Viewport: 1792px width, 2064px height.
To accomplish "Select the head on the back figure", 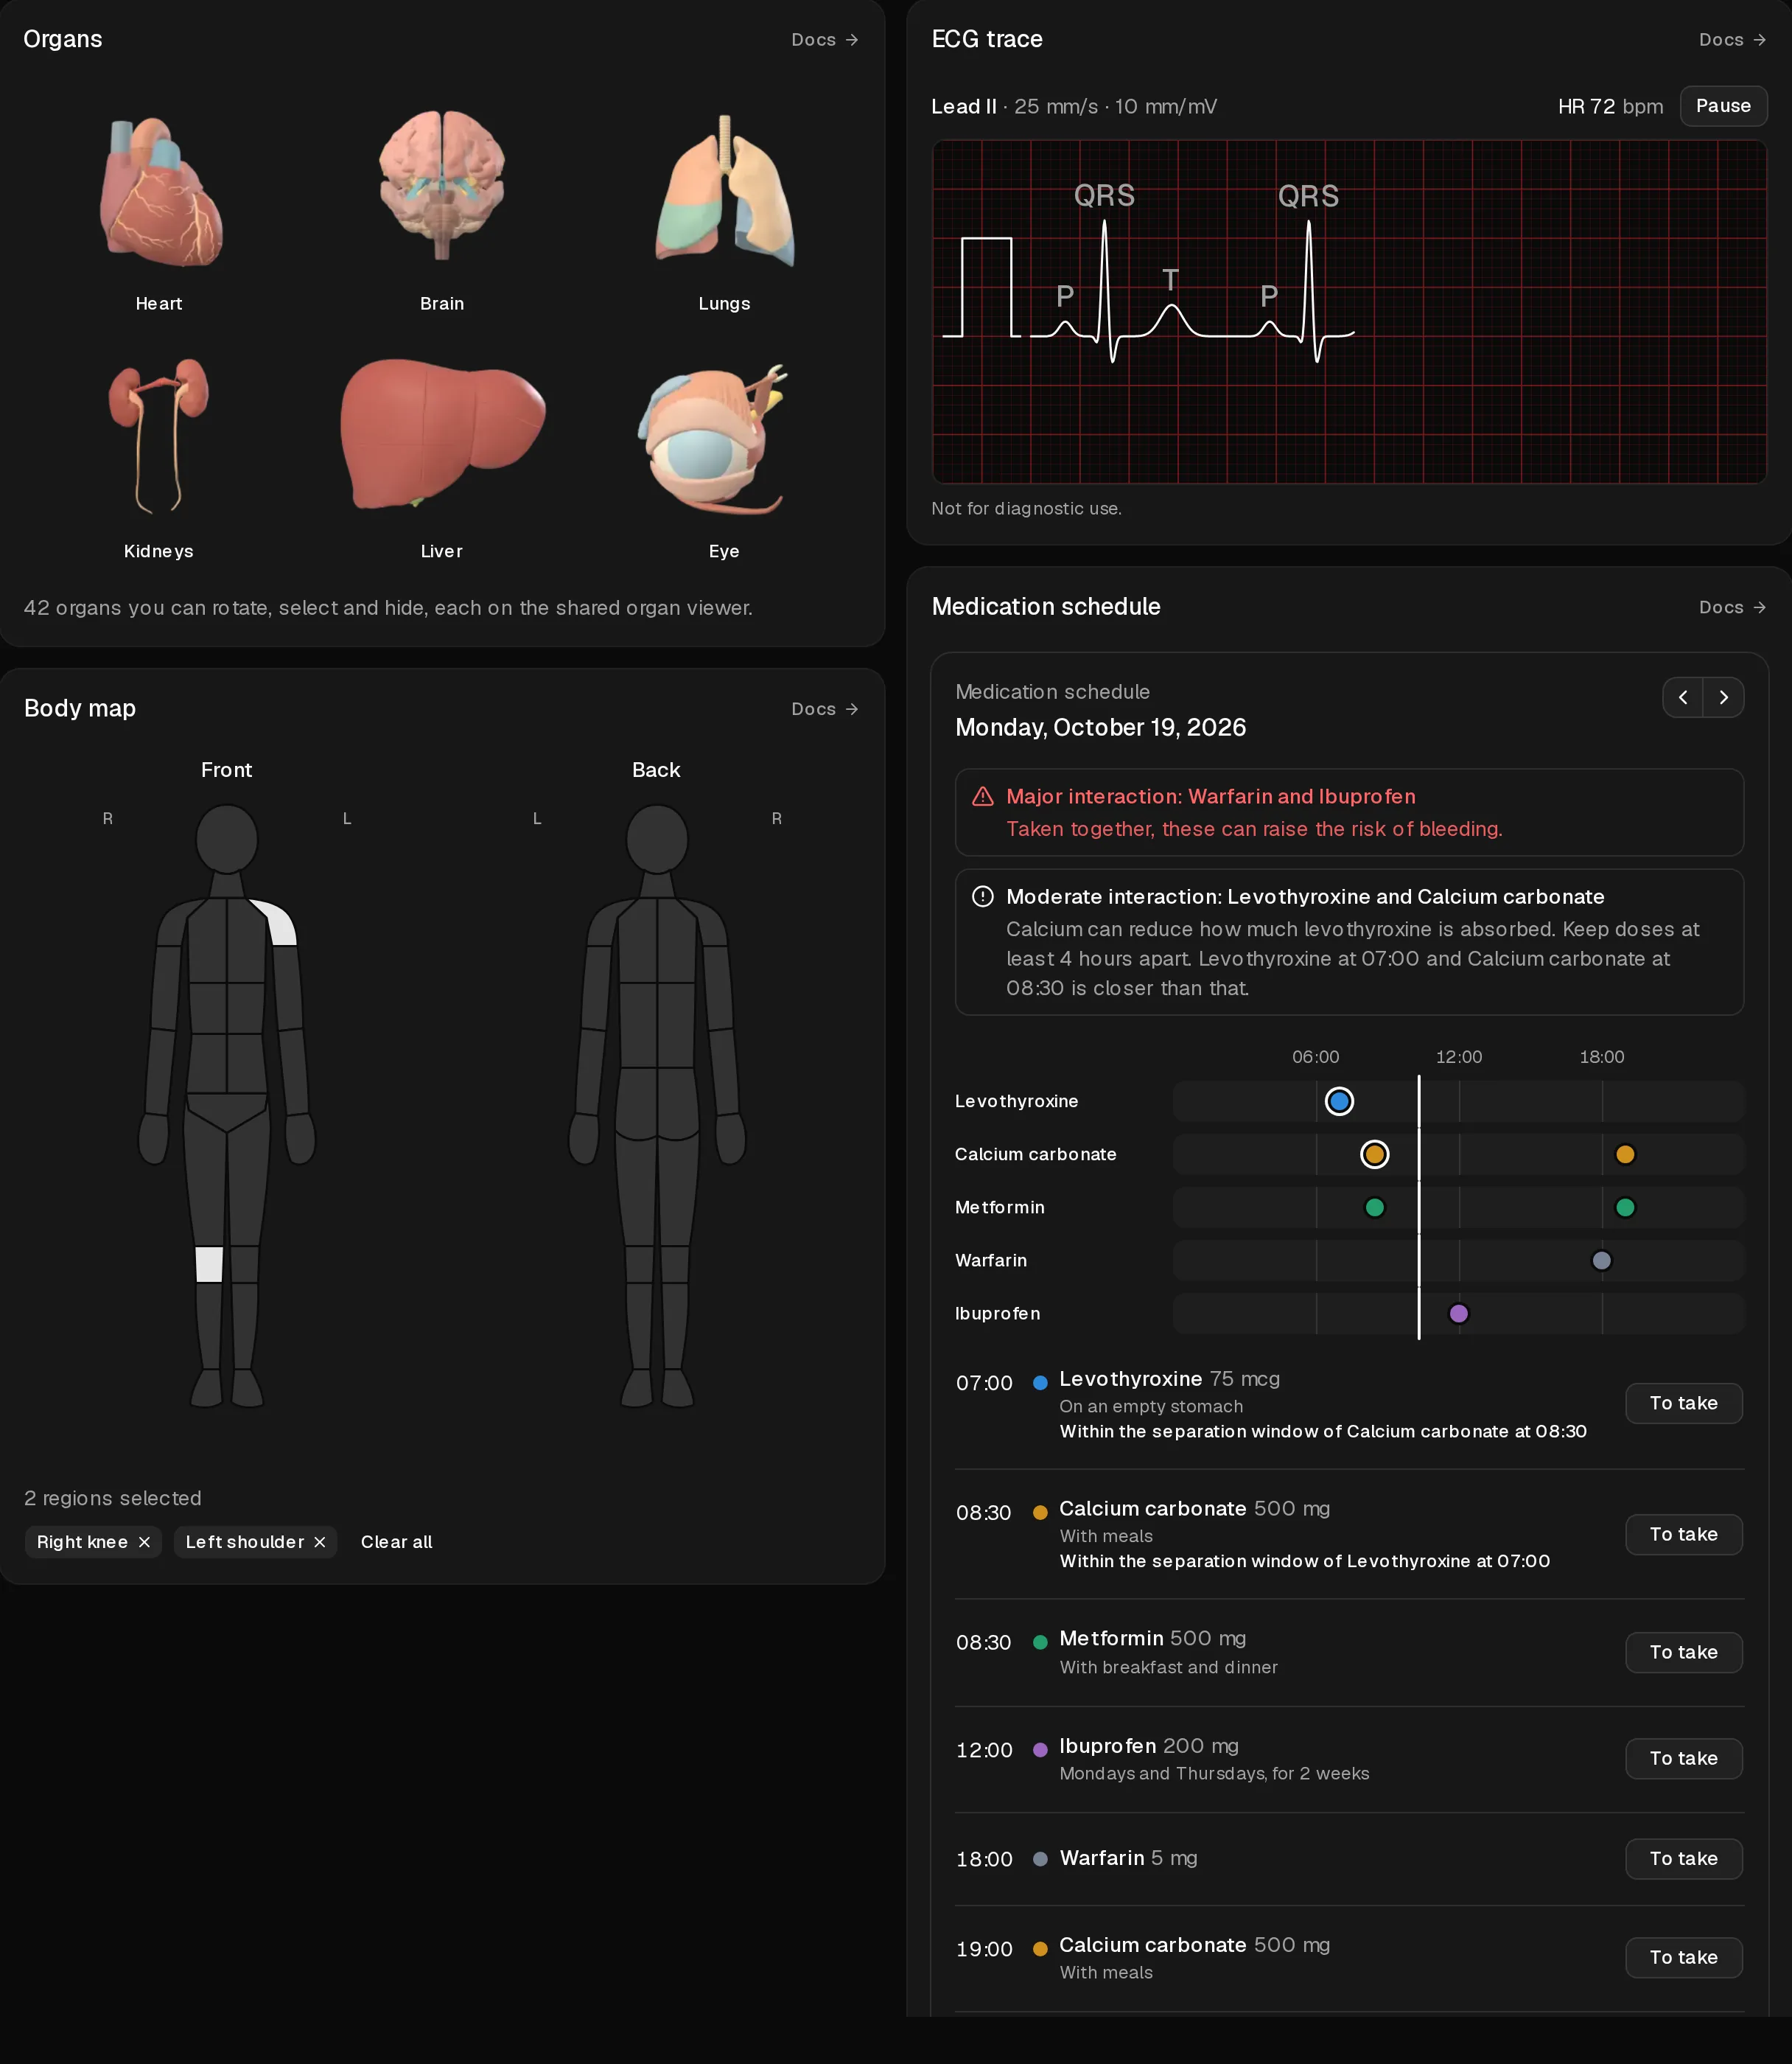I will (x=657, y=838).
